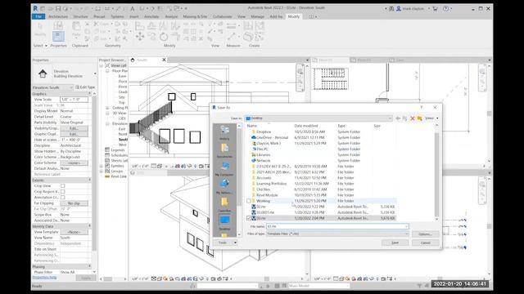Image resolution: width=524 pixels, height=294 pixels.
Task: Toggle the Annotation Crop checkbox
Action: pyautogui.click(x=63, y=198)
